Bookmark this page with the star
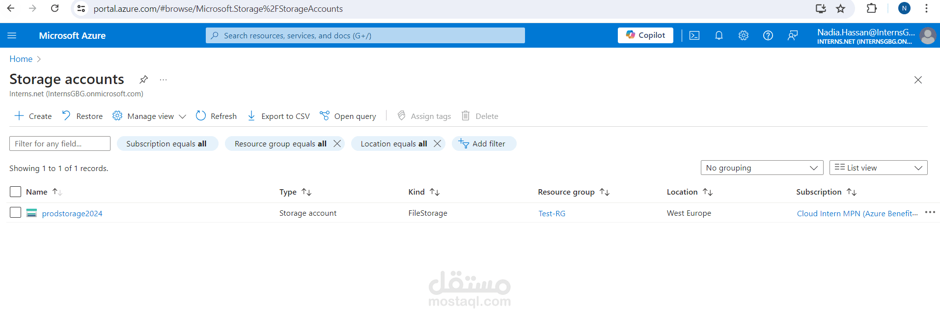The height and width of the screenshot is (315, 940). click(x=841, y=8)
